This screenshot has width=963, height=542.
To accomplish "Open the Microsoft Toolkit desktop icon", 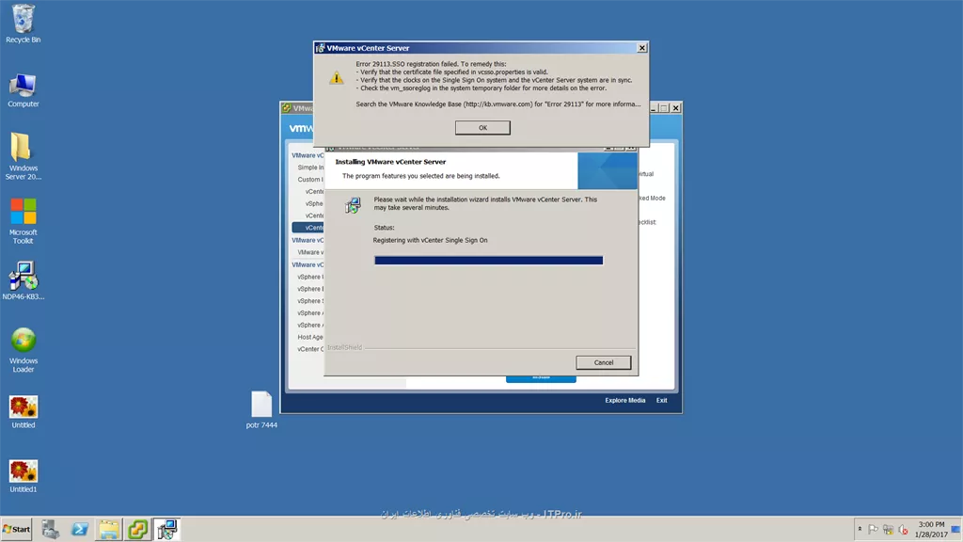I will 24,221.
